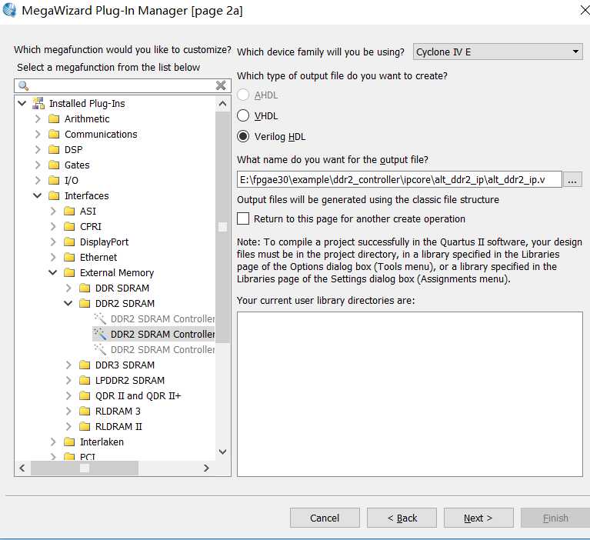
Task: Click the DDR2 SDRAM folder icon
Action: pyautogui.click(x=85, y=304)
